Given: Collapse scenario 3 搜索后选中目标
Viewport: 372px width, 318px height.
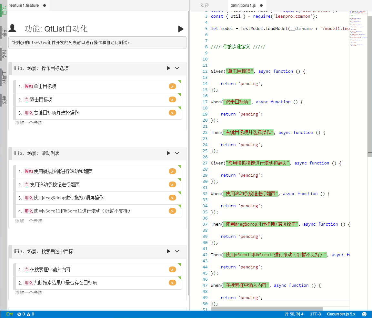Looking at the screenshot, I should pos(177,251).
